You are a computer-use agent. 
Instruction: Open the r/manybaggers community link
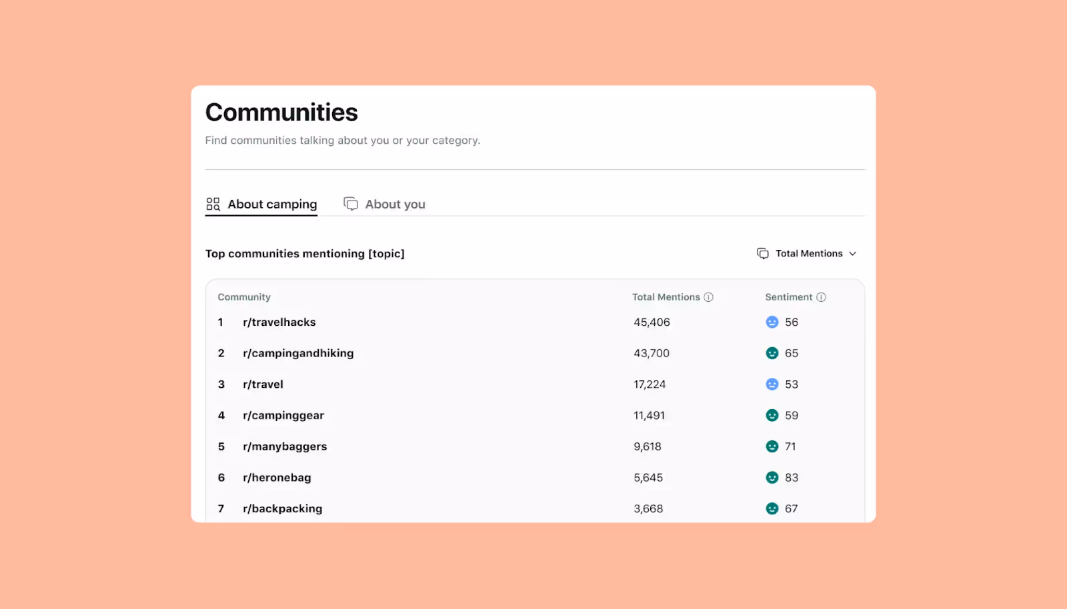click(285, 446)
